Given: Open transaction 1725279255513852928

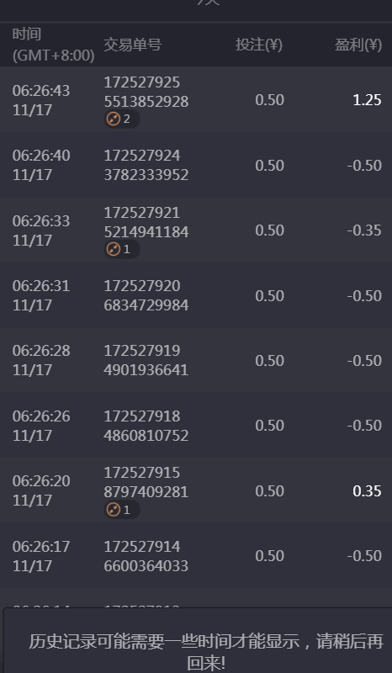Looking at the screenshot, I should 146,92.
